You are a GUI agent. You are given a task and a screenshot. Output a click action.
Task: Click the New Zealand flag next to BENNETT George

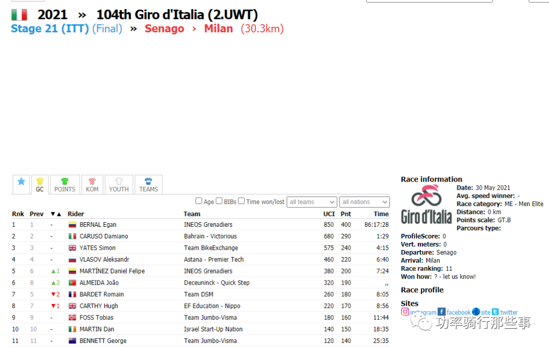[x=72, y=341]
